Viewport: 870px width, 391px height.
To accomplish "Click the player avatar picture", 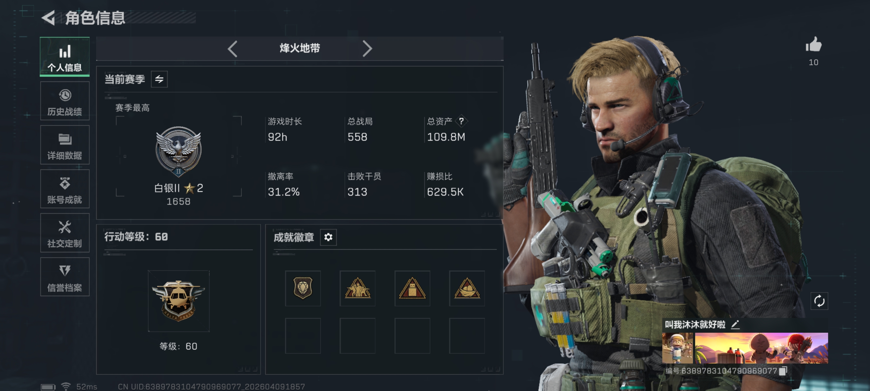I will 677,348.
